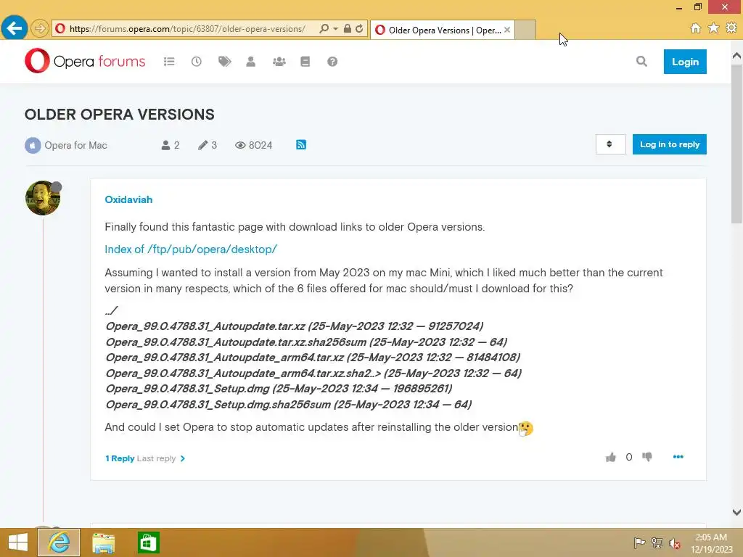The height and width of the screenshot is (557, 743).
Task: Open the Oxidaviah username link
Action: (128, 200)
